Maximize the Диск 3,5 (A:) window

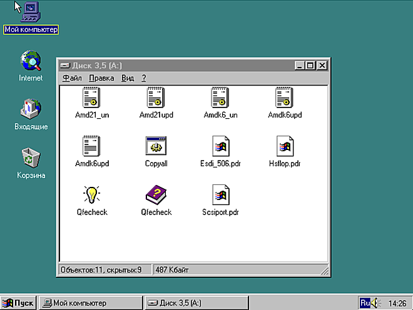pyautogui.click(x=310, y=66)
